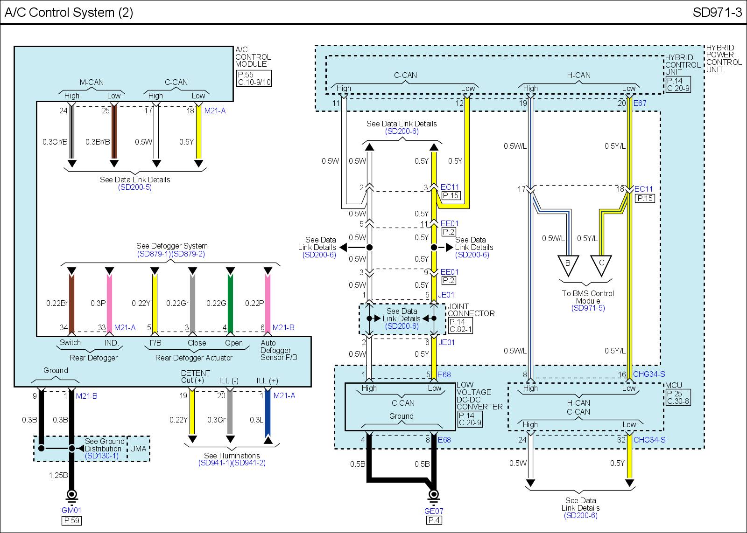The height and width of the screenshot is (533, 747).
Task: Click the GM01 ground point label
Action: coord(71,511)
